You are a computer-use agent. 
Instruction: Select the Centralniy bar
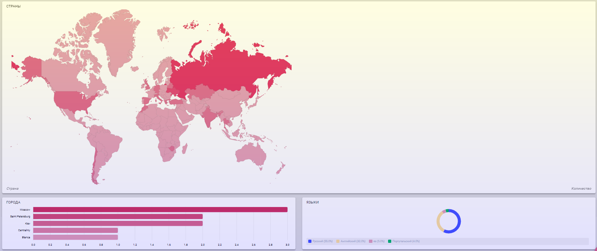(x=75, y=230)
